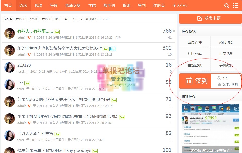Click the 精 digest badge on 东莞涉黄 thread
This screenshot has width=242, height=153.
coord(112,49)
